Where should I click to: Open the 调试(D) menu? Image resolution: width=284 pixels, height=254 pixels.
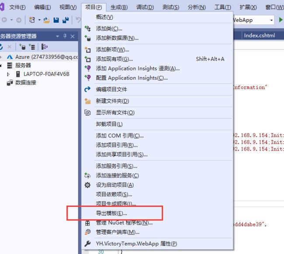click(x=145, y=7)
